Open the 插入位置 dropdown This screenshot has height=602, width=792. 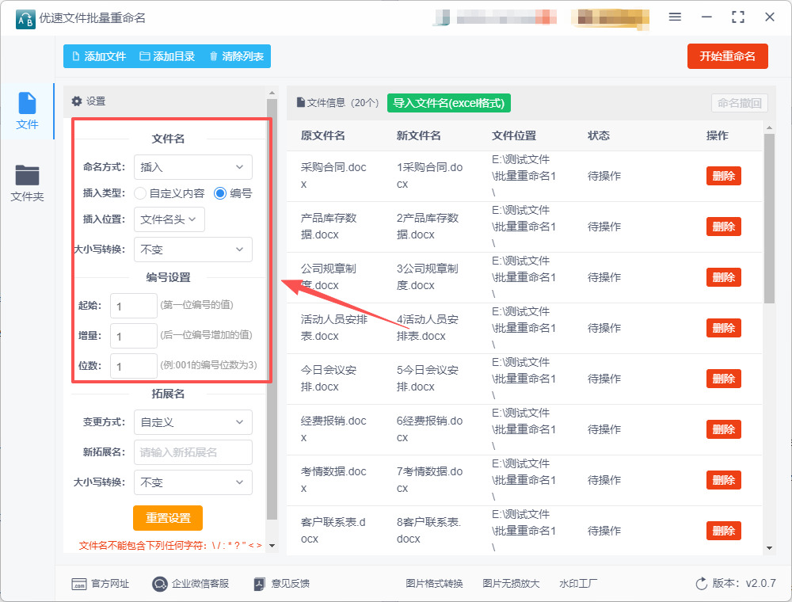tap(169, 219)
